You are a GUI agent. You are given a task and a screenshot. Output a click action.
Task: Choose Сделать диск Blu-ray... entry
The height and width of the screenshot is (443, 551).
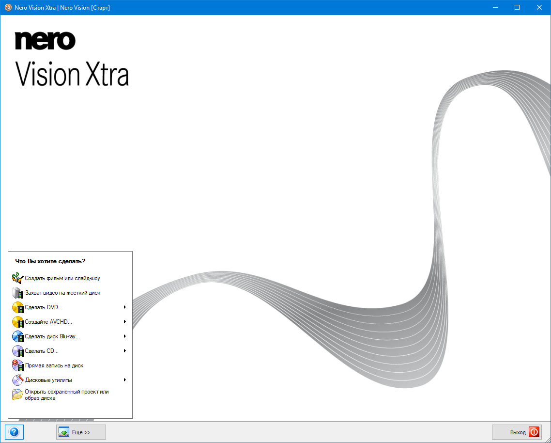pos(52,336)
